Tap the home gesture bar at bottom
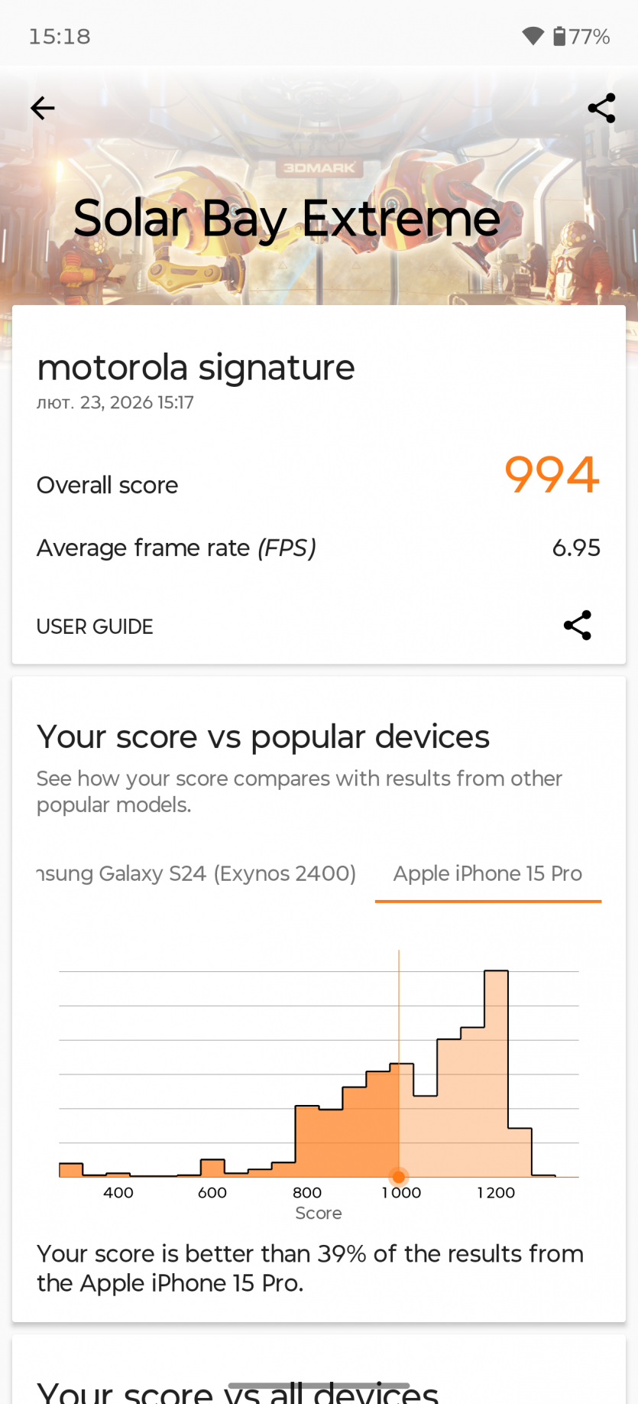Screen dimensions: 638x1404 [319, 1386]
